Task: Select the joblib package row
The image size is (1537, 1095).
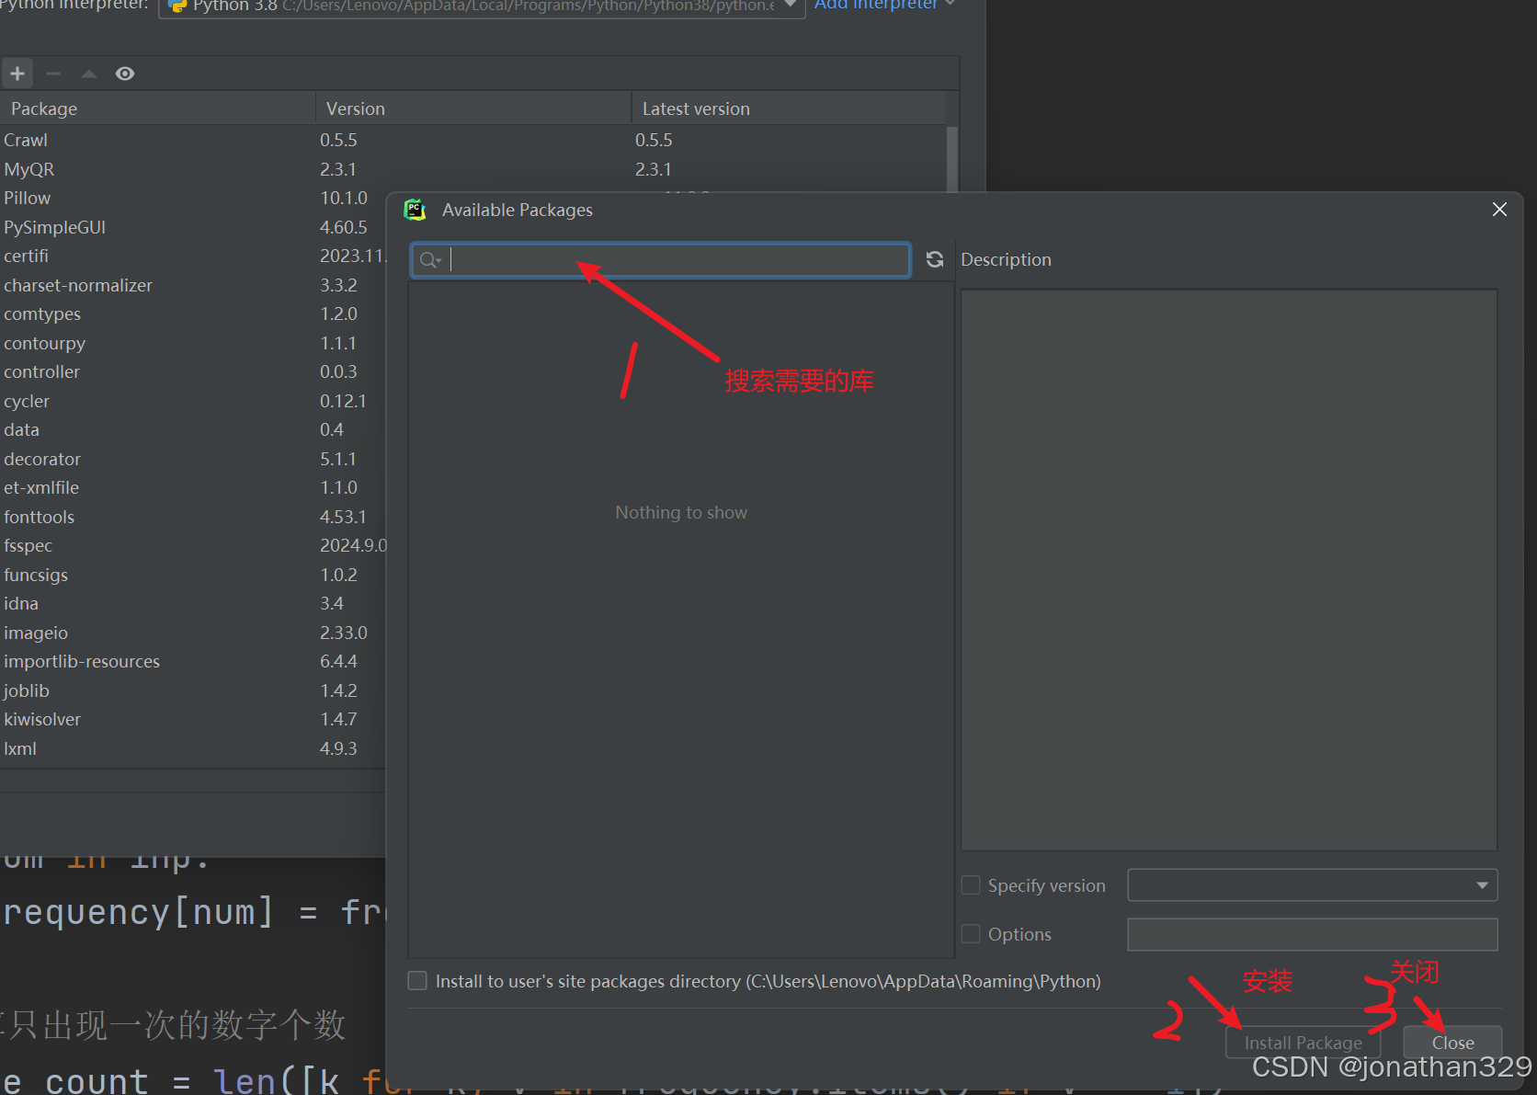Action: pyautogui.click(x=193, y=690)
